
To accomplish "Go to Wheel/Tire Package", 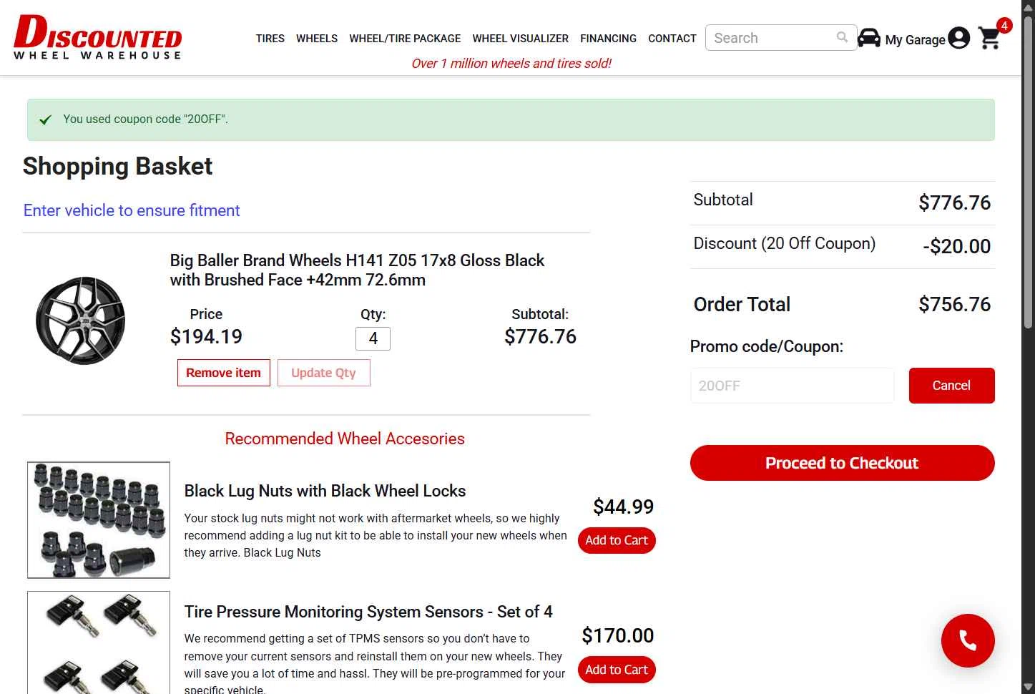I will 405,39.
